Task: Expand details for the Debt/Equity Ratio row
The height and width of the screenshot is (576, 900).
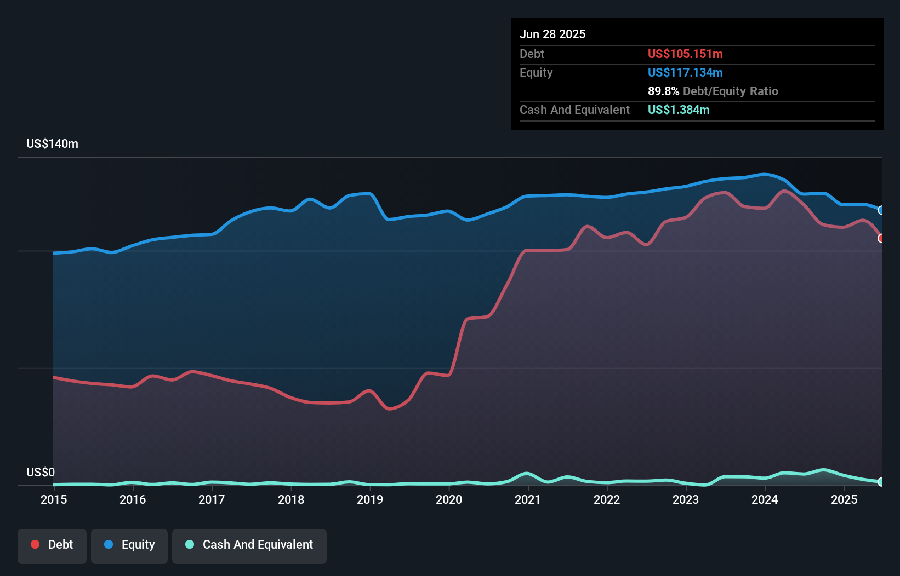Action: pos(713,91)
